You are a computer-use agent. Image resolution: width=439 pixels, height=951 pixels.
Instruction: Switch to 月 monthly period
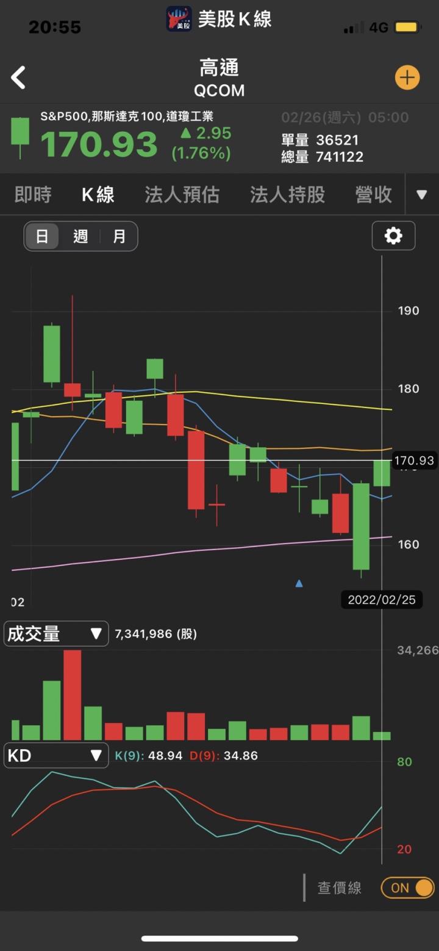coord(119,237)
